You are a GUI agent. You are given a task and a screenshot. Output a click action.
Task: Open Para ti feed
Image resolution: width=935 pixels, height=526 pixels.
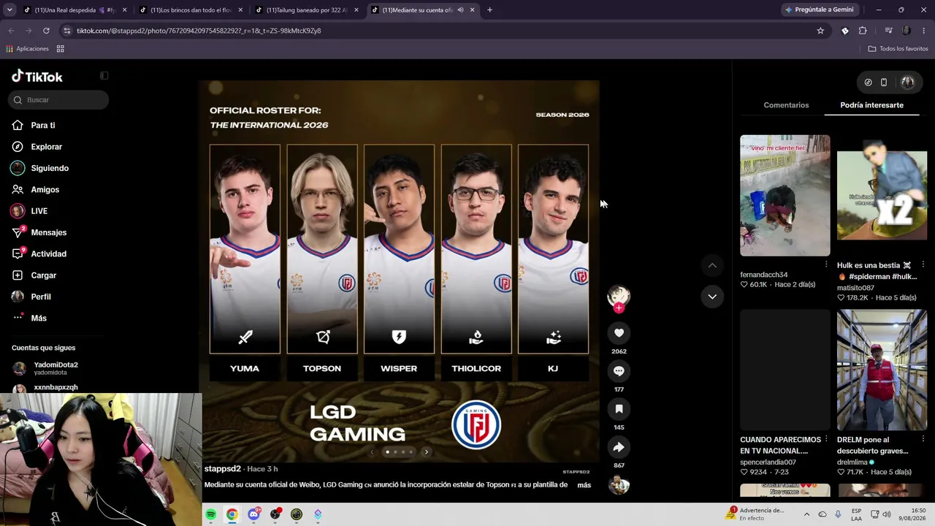coord(43,126)
